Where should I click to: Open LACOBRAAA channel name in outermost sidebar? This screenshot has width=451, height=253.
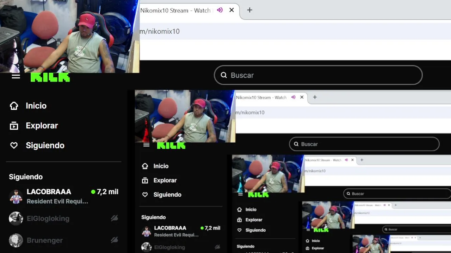[x=49, y=192]
